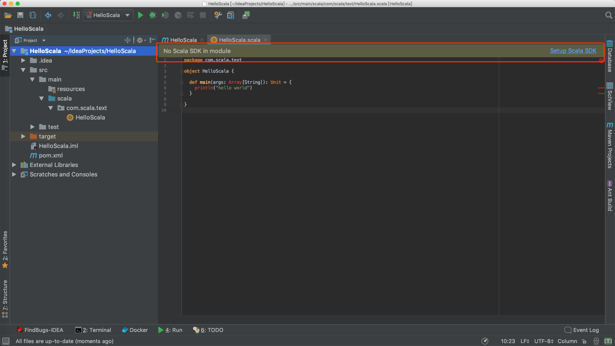Toggle the Database side panel
615x346 pixels.
tap(610, 56)
